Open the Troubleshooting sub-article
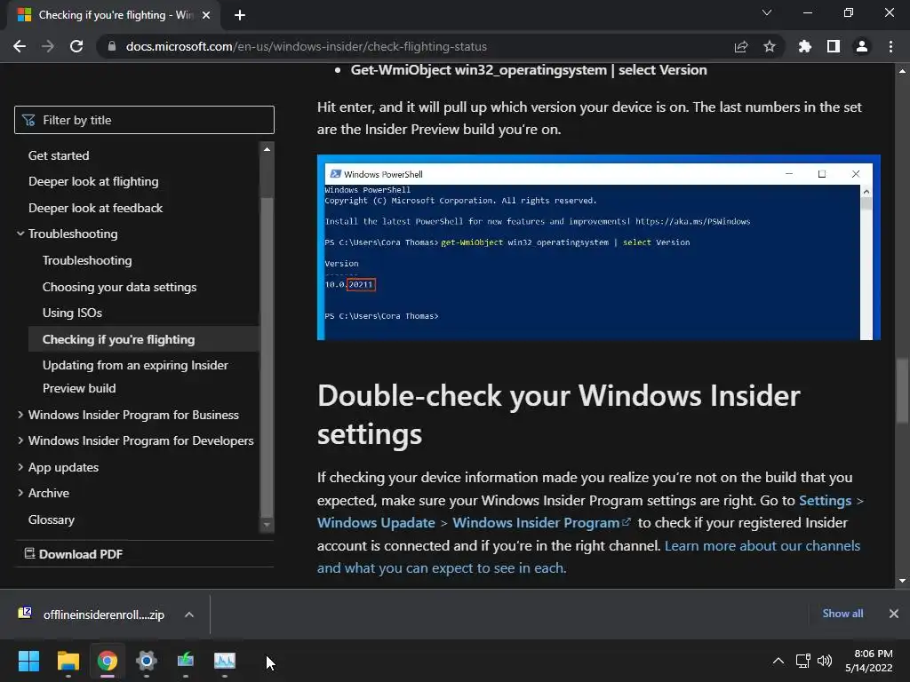The width and height of the screenshot is (910, 682). point(87,260)
